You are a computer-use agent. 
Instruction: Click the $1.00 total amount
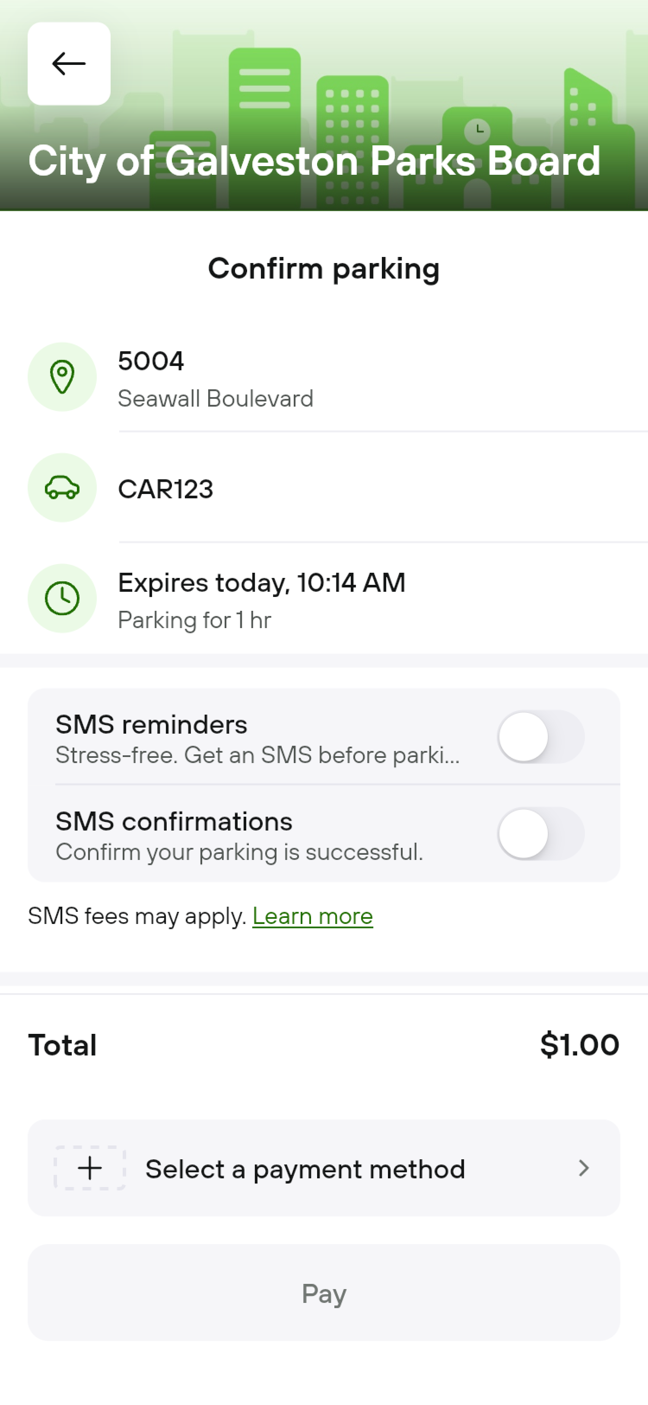tap(579, 1045)
